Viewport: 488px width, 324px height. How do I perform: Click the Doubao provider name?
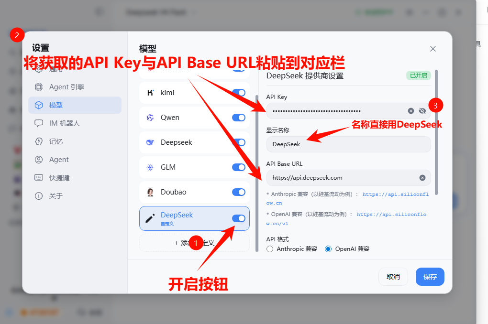(173, 192)
